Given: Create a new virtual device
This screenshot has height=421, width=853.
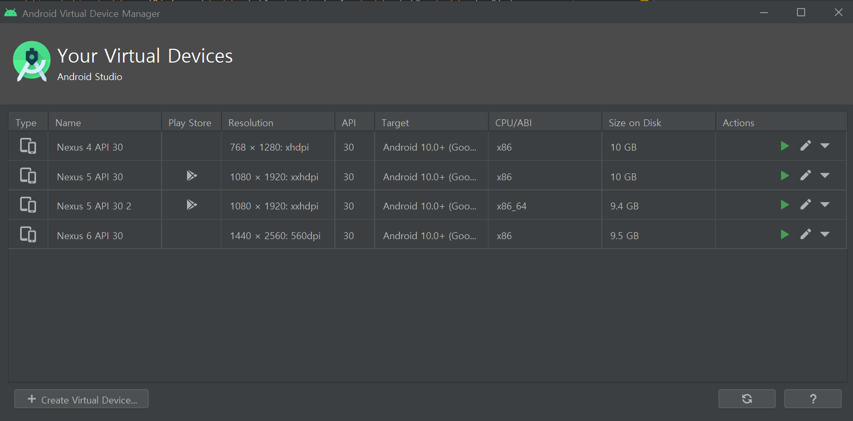Looking at the screenshot, I should pos(82,399).
